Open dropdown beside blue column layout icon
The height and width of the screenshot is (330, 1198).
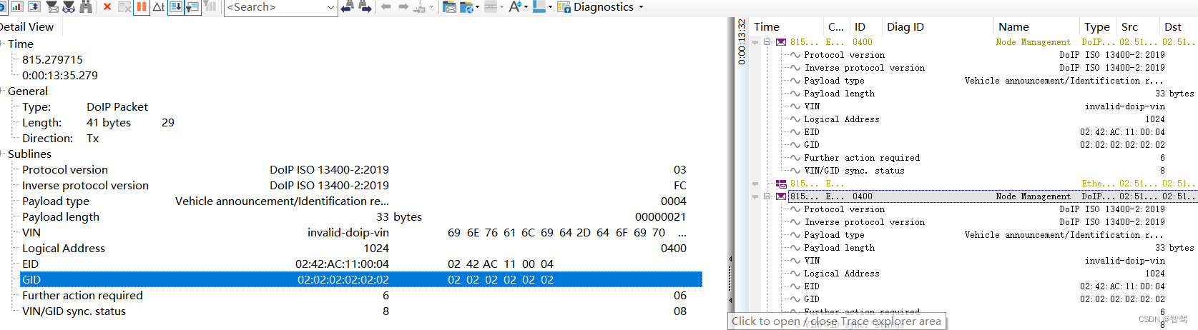(550, 7)
